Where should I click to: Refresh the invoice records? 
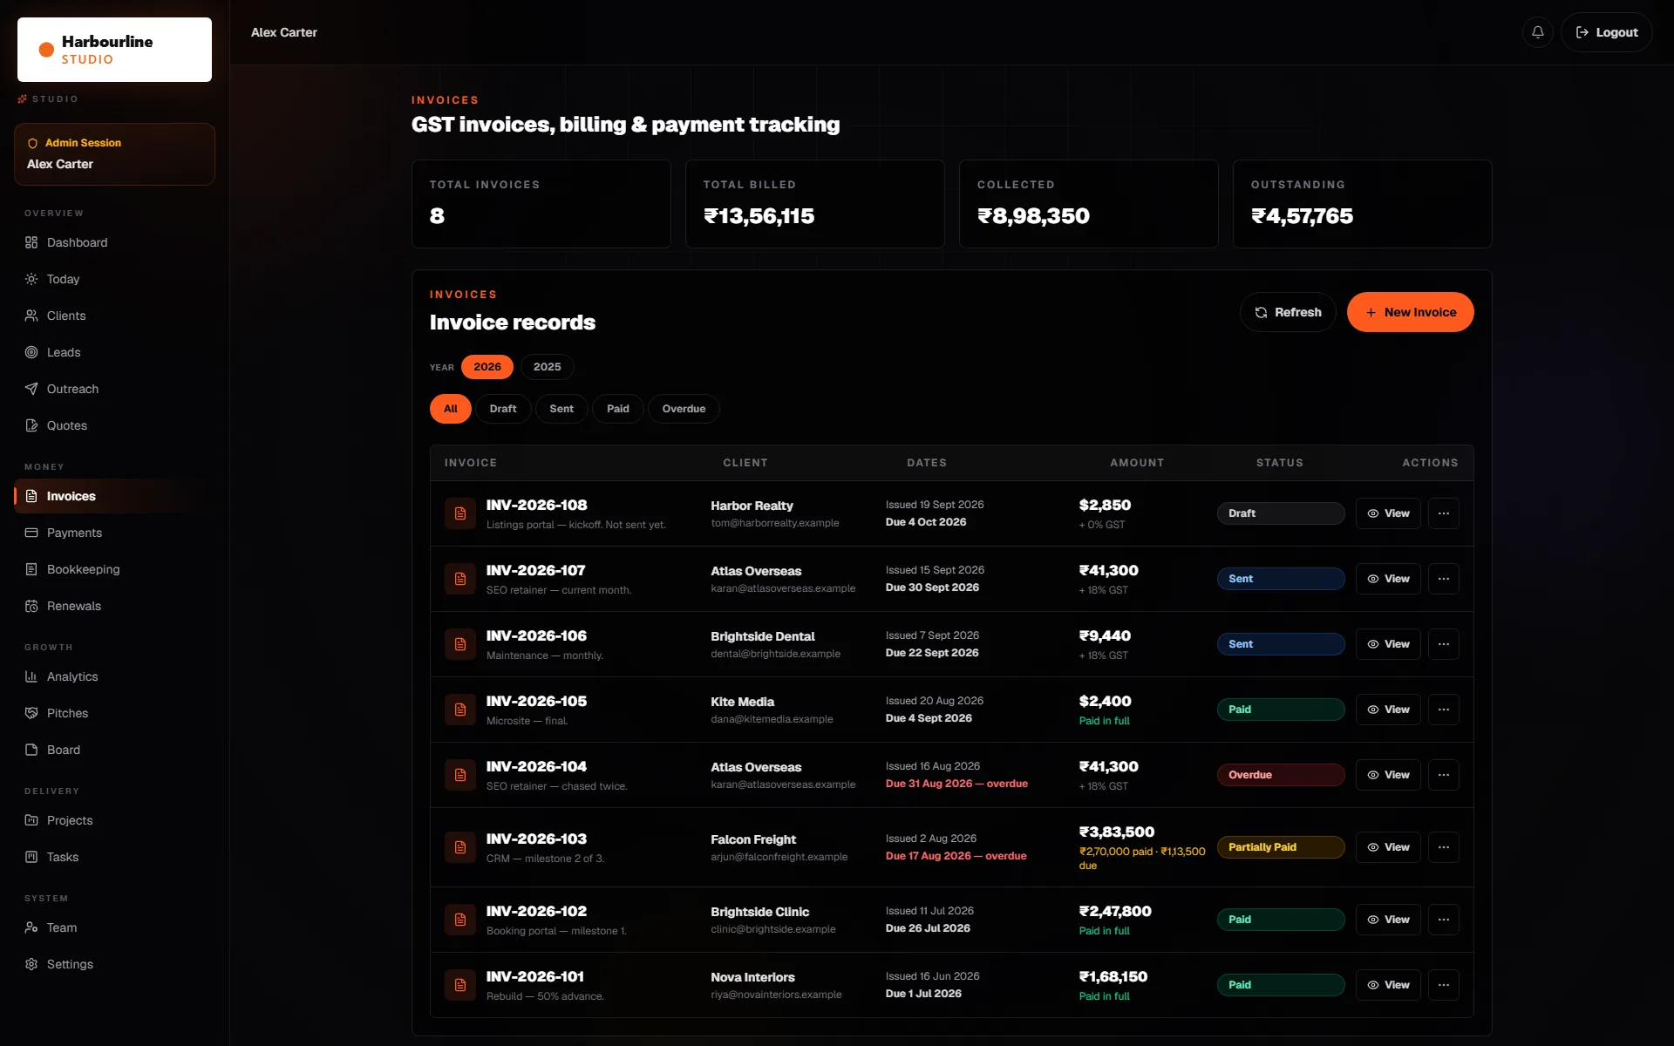(x=1288, y=312)
